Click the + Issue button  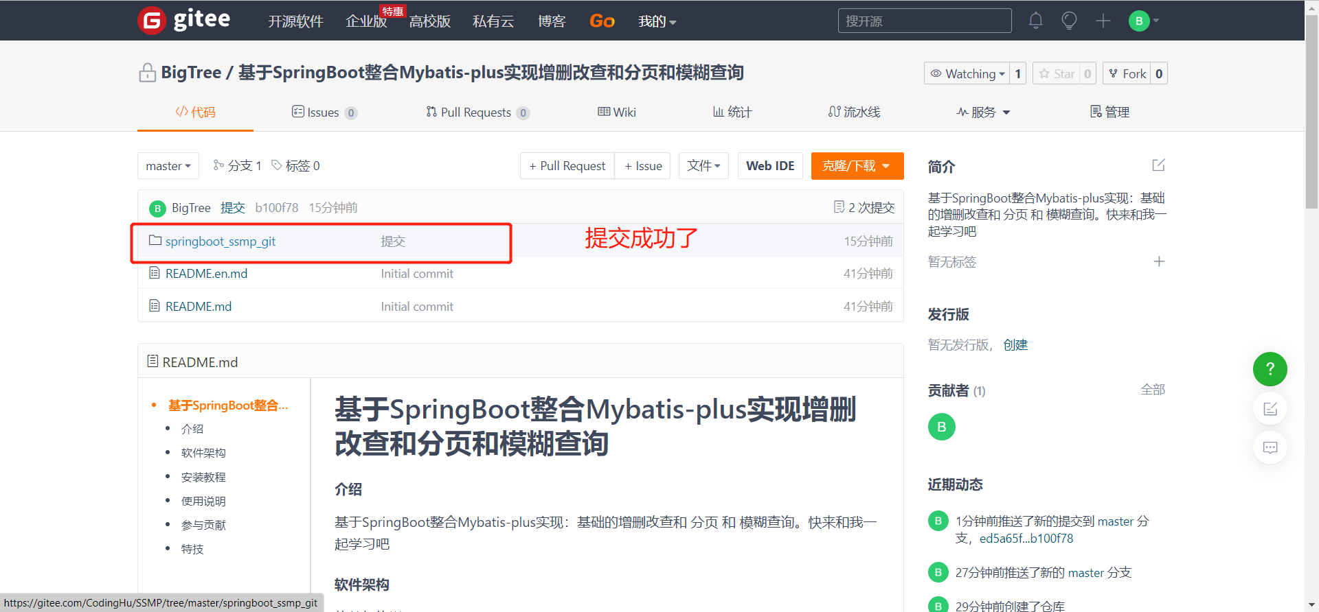(x=643, y=166)
